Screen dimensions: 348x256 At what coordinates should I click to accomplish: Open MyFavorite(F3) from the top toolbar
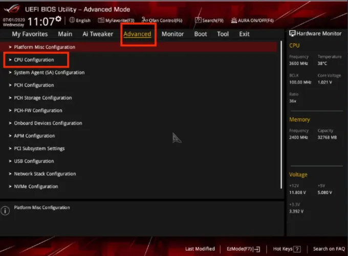point(101,20)
